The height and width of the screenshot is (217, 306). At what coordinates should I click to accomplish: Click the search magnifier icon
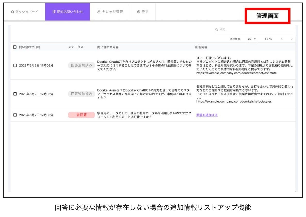coord(217,29)
